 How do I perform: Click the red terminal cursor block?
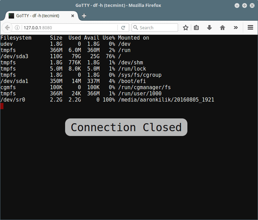point(2,106)
